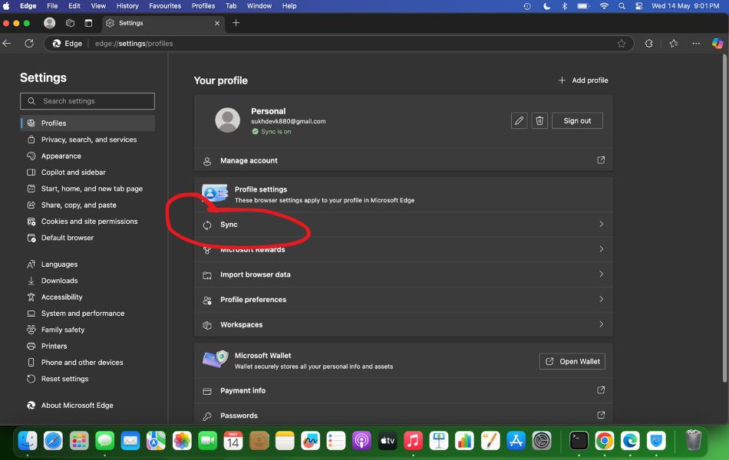Open the Copilot icon in toolbar
Image resolution: width=729 pixels, height=460 pixels.
click(717, 43)
